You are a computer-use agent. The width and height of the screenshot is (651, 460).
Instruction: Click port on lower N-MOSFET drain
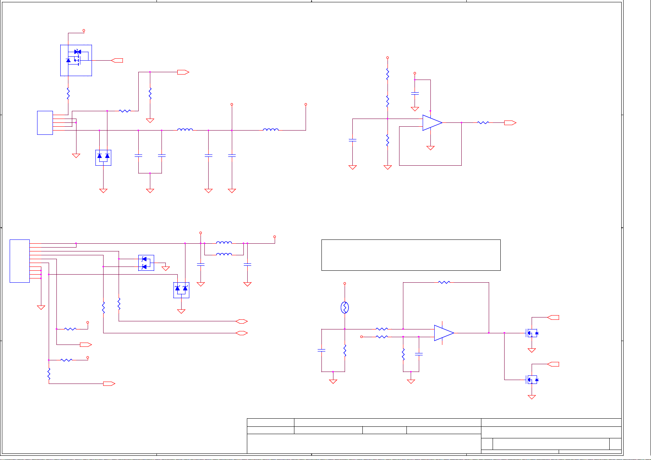[x=553, y=364]
